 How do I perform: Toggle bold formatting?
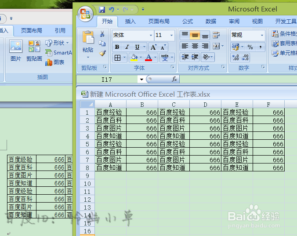(x=117, y=47)
